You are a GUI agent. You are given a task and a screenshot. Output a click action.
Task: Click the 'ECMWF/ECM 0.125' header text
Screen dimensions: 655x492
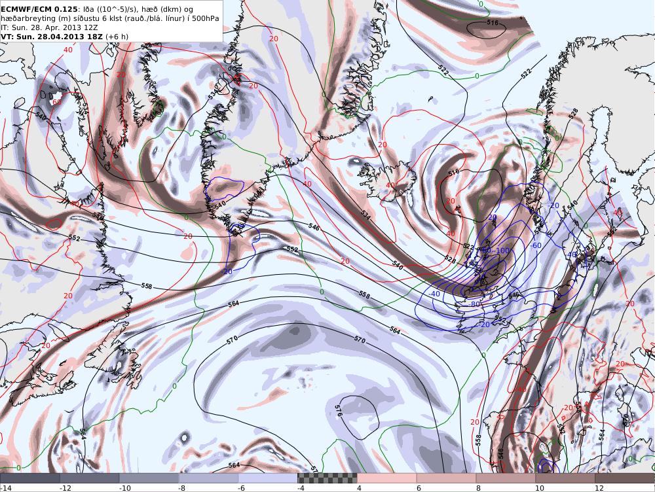point(39,9)
